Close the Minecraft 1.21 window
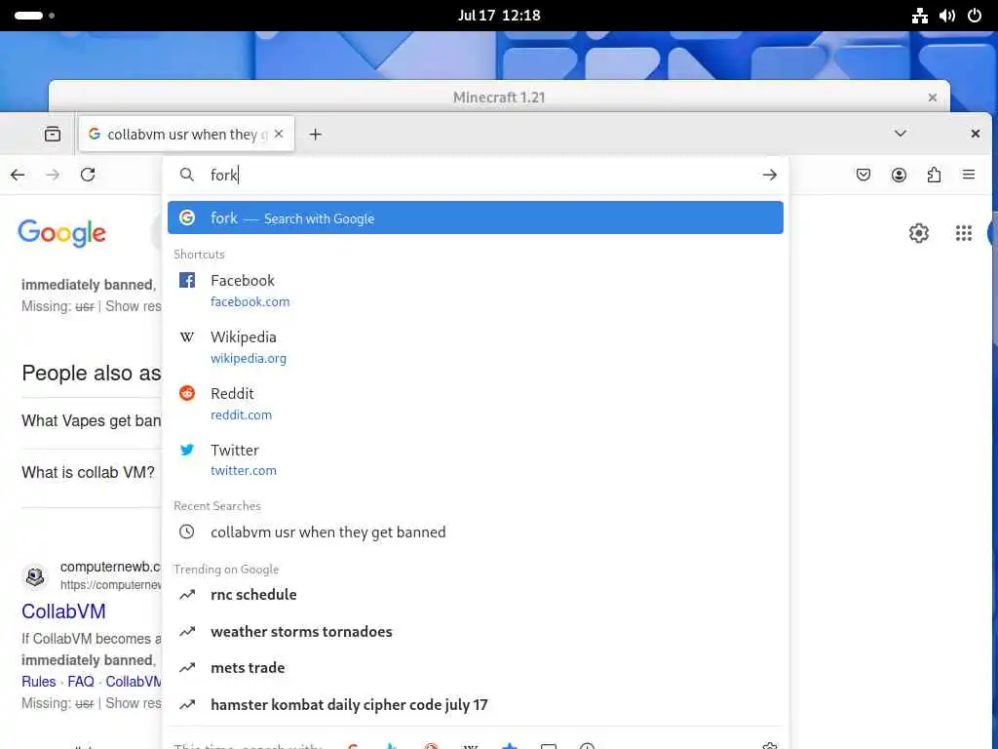 pyautogui.click(x=933, y=98)
